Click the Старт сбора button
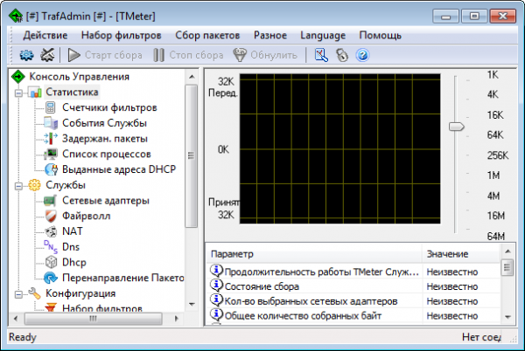Screen dimensions: 525x351 pyautogui.click(x=105, y=55)
